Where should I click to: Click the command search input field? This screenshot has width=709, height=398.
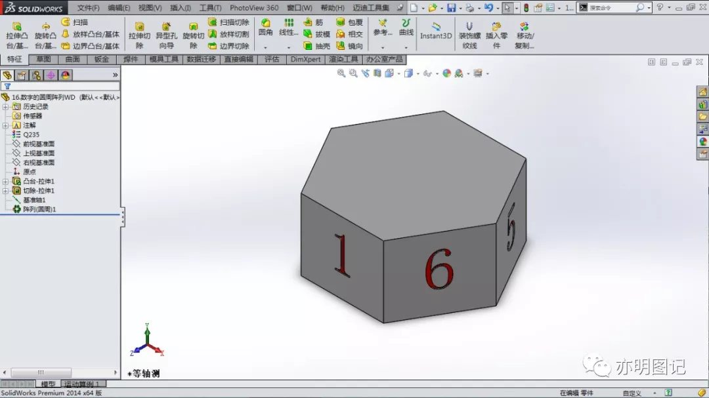pyautogui.click(x=611, y=8)
